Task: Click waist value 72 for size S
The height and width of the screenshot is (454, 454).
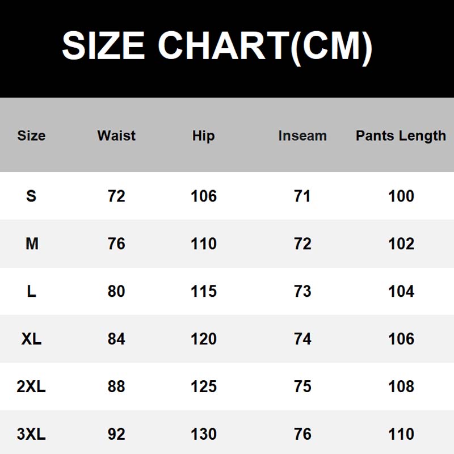Action: point(116,196)
